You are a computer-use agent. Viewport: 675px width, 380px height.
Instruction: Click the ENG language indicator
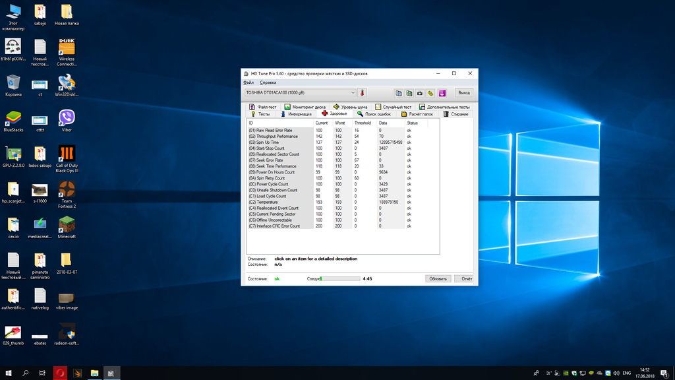click(x=627, y=373)
